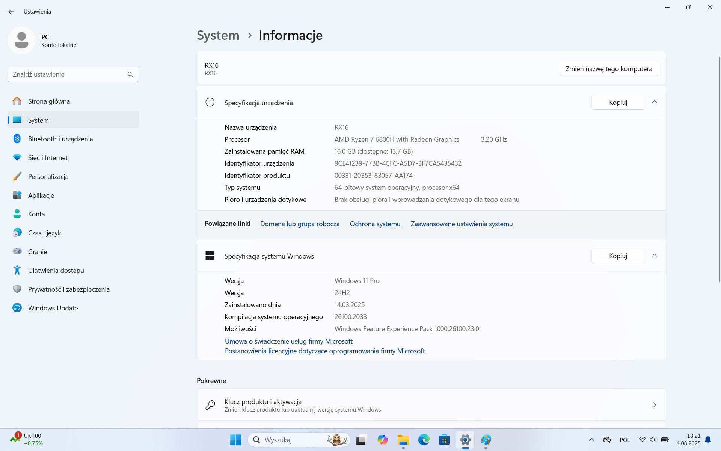721x451 pixels.
Task: Click the settings page vertical scrollbar
Action: [719, 169]
